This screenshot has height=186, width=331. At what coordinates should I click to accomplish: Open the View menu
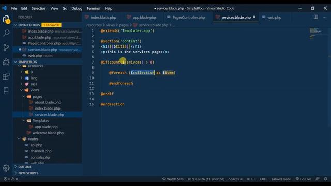[54, 8]
